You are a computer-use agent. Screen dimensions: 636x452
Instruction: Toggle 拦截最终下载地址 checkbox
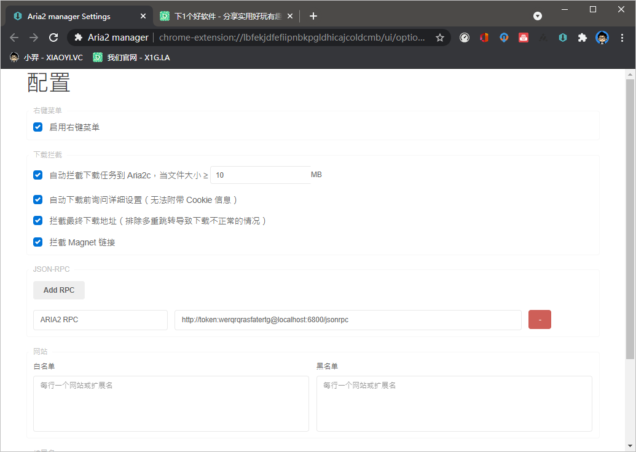point(38,220)
